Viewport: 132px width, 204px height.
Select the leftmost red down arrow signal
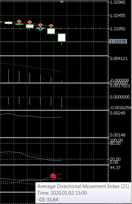(19, 22)
